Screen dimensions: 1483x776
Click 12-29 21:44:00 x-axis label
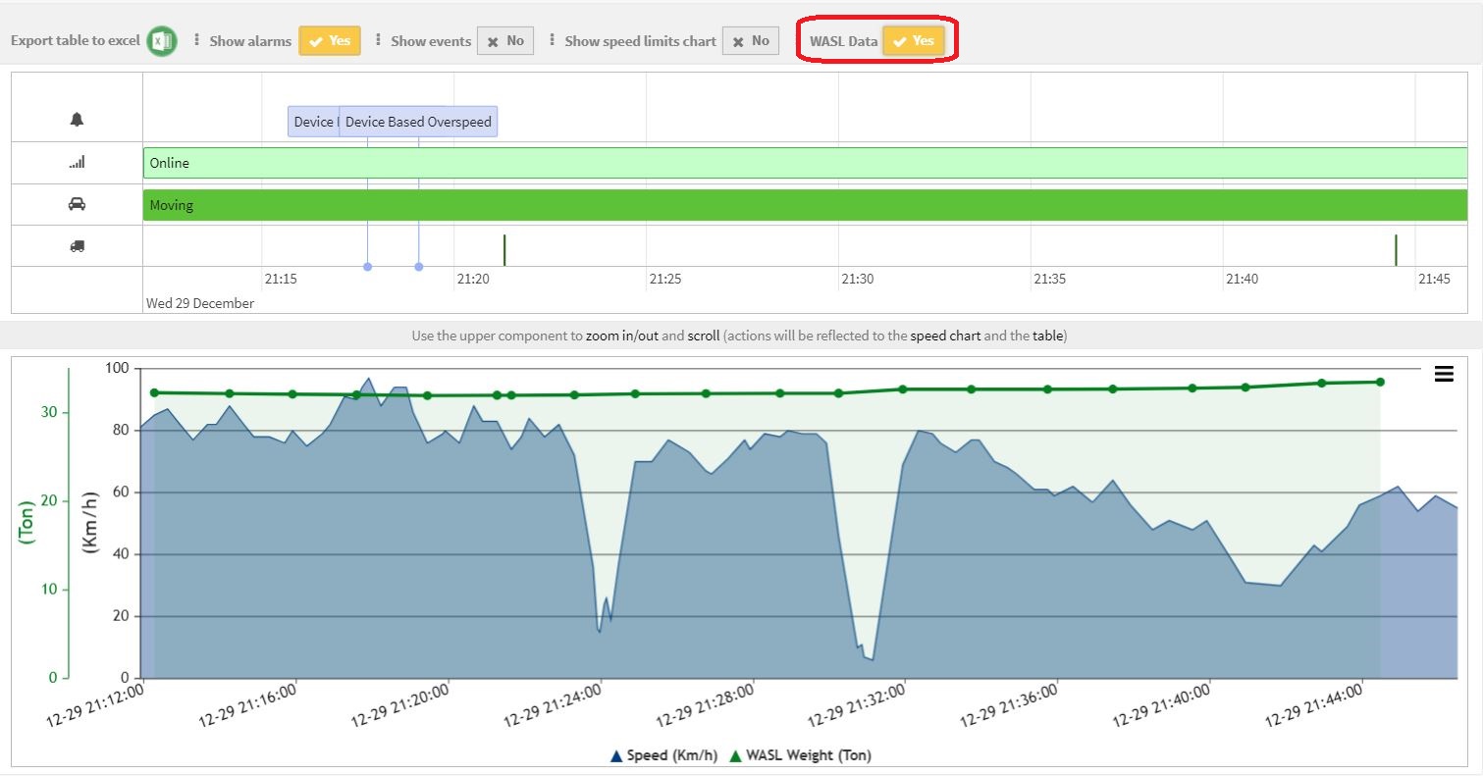pos(1316,704)
